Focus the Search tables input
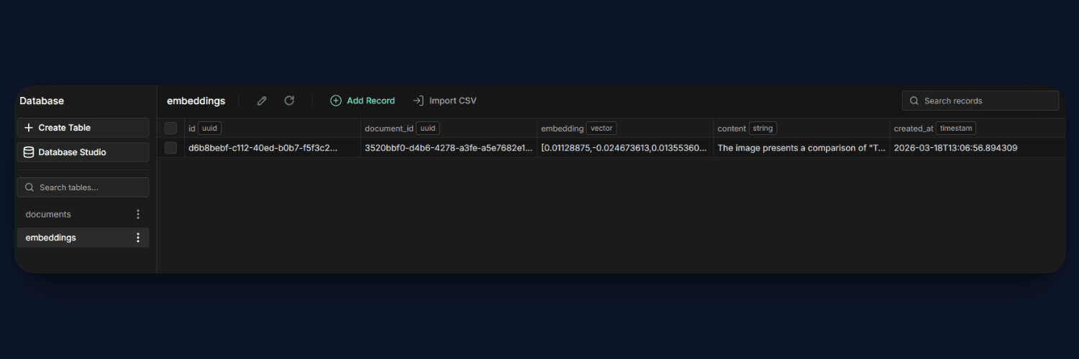 coord(90,187)
